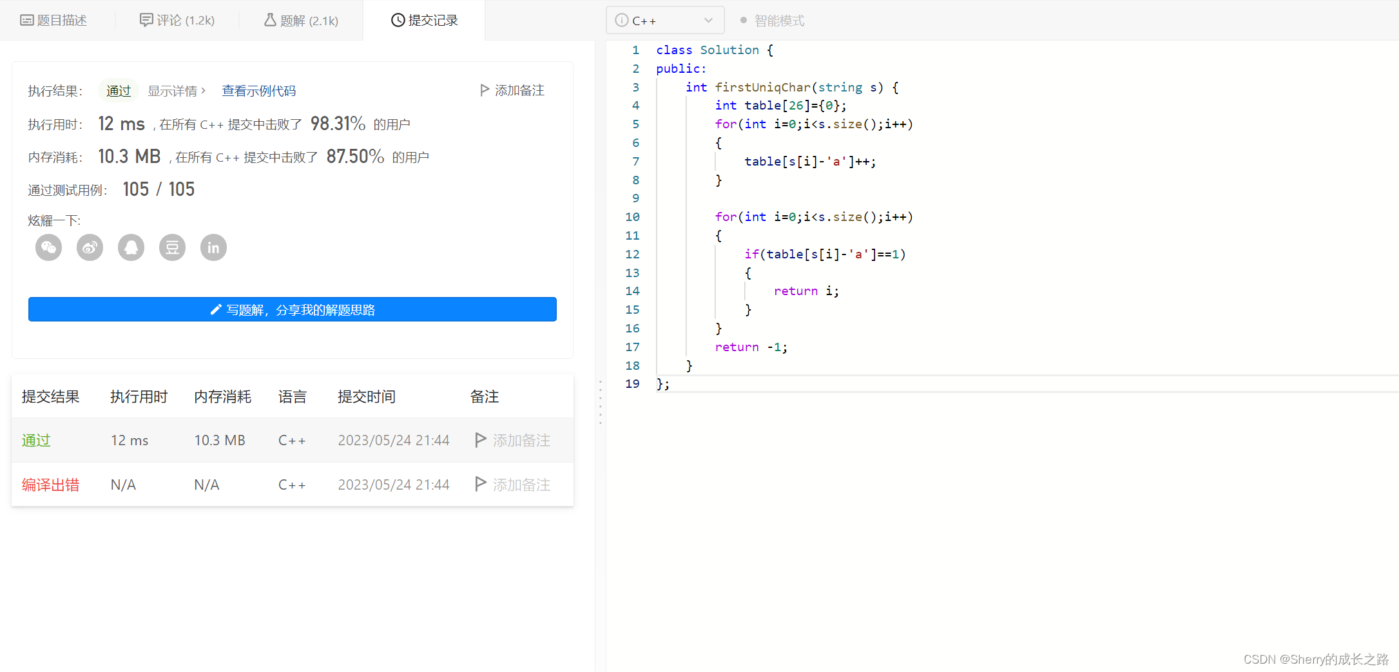Image resolution: width=1399 pixels, height=672 pixels.
Task: Open the 评论 (1.2k) tab
Action: coord(177,20)
